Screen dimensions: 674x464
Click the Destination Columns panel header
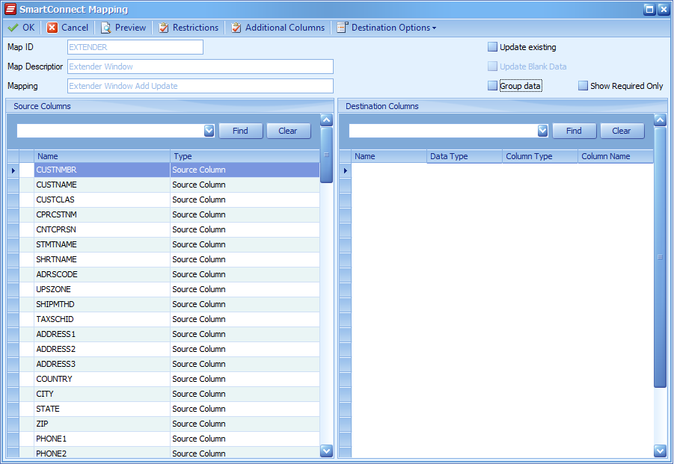point(503,106)
